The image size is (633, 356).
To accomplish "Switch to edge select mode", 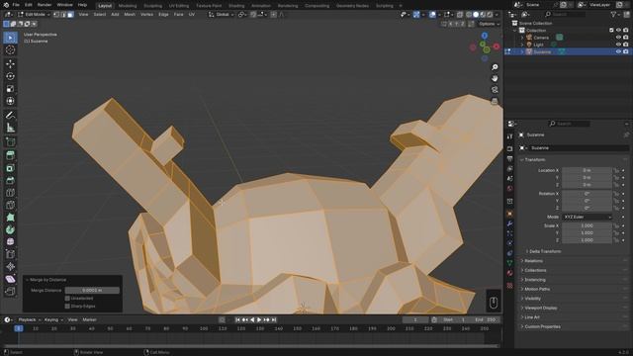I will [63, 15].
